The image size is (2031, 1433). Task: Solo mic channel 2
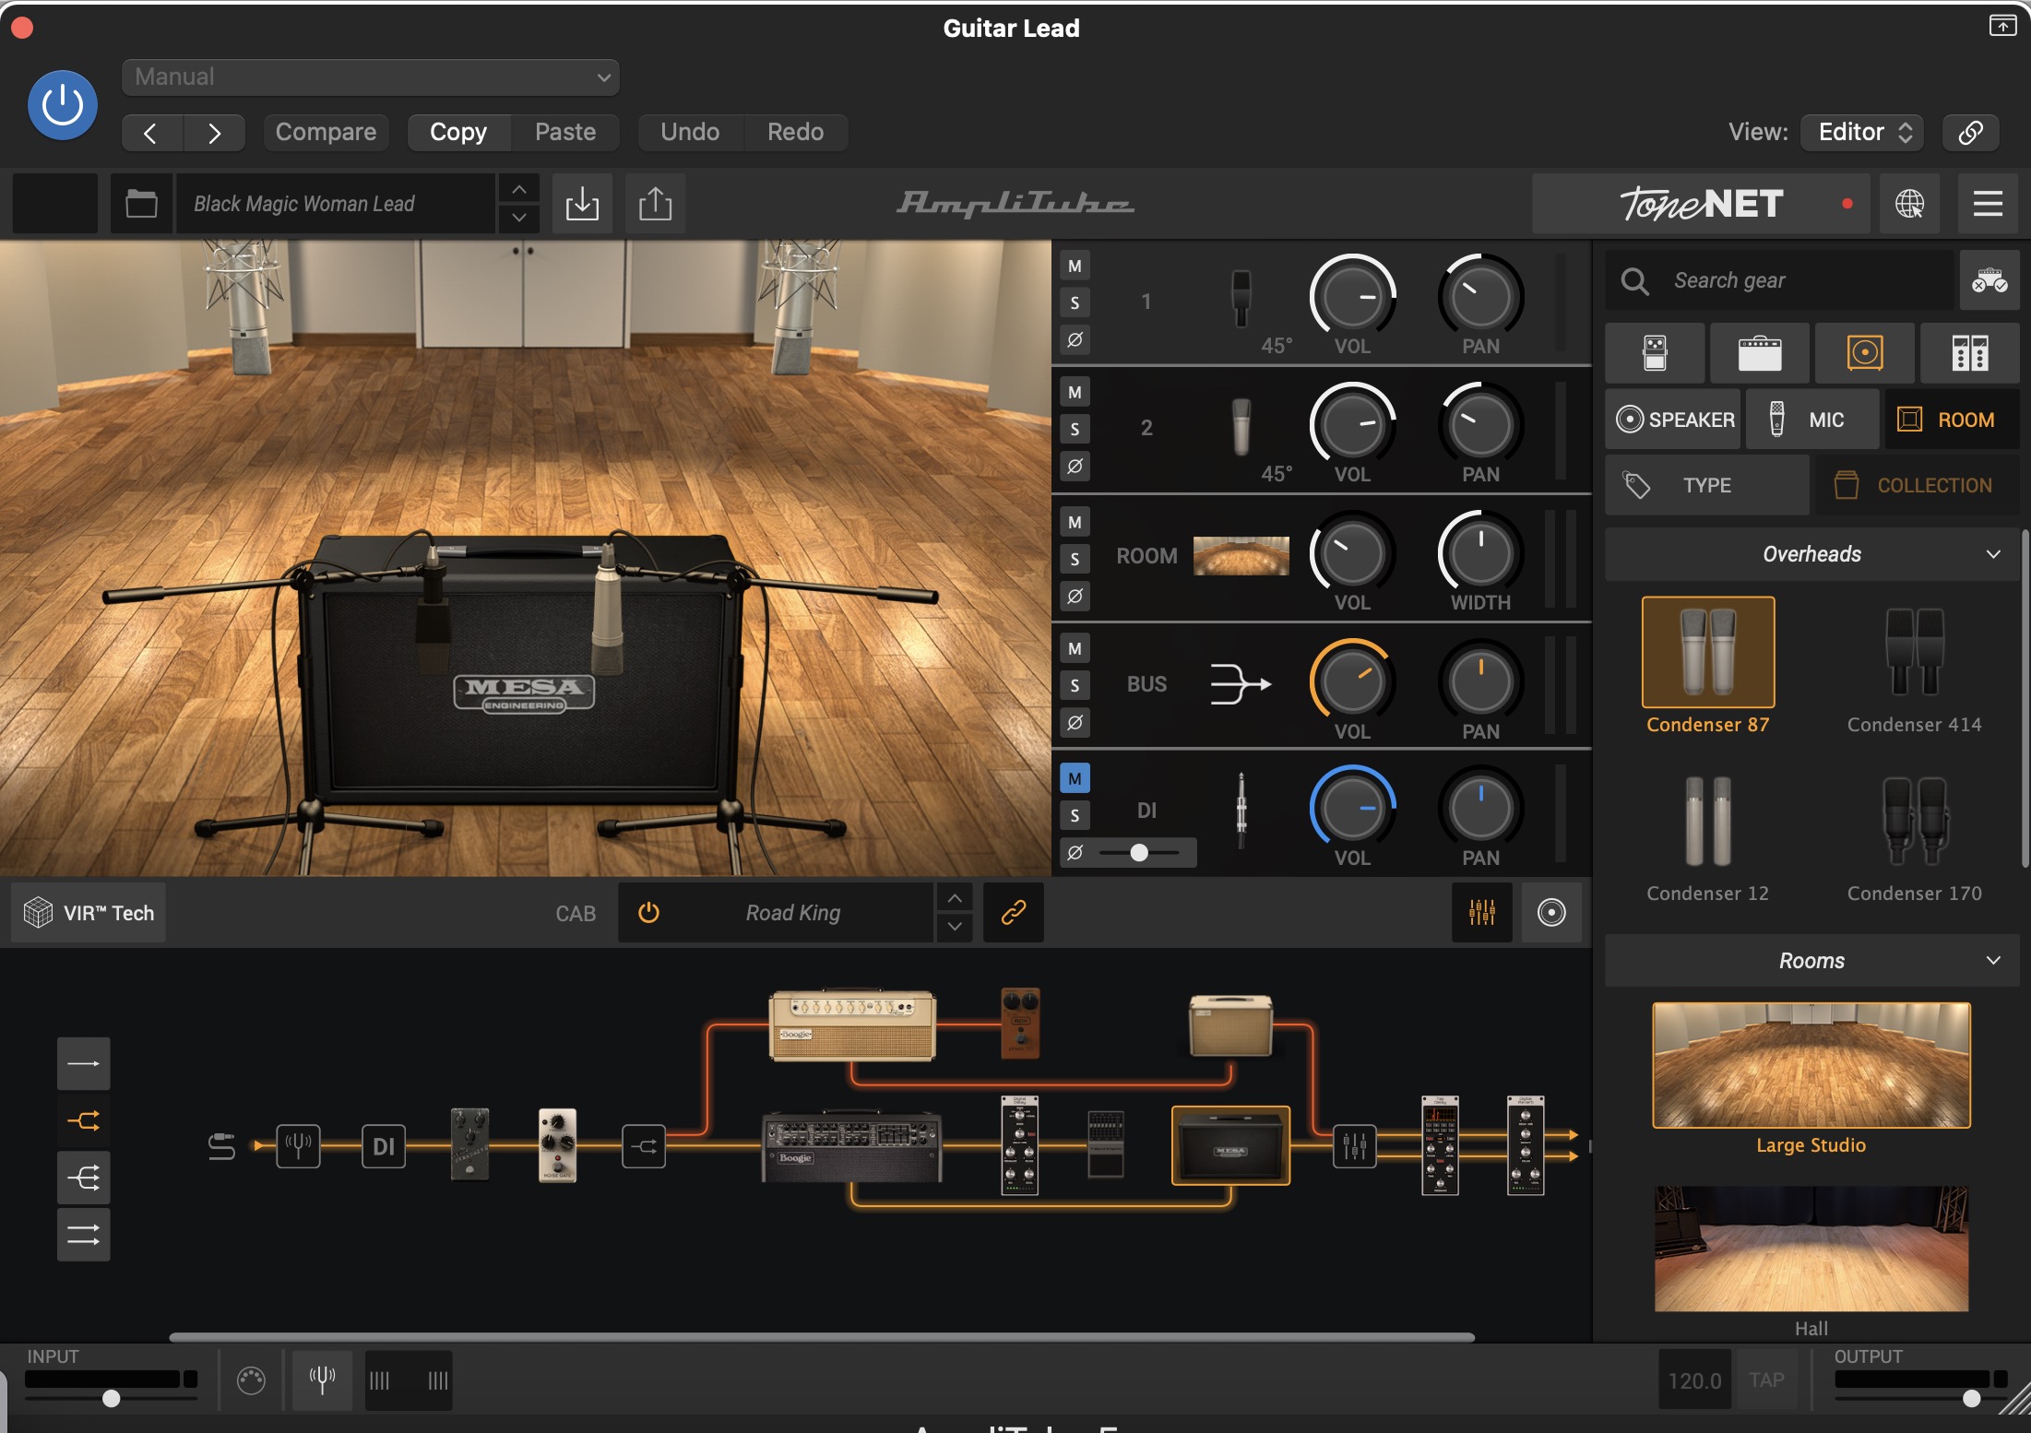click(x=1075, y=429)
